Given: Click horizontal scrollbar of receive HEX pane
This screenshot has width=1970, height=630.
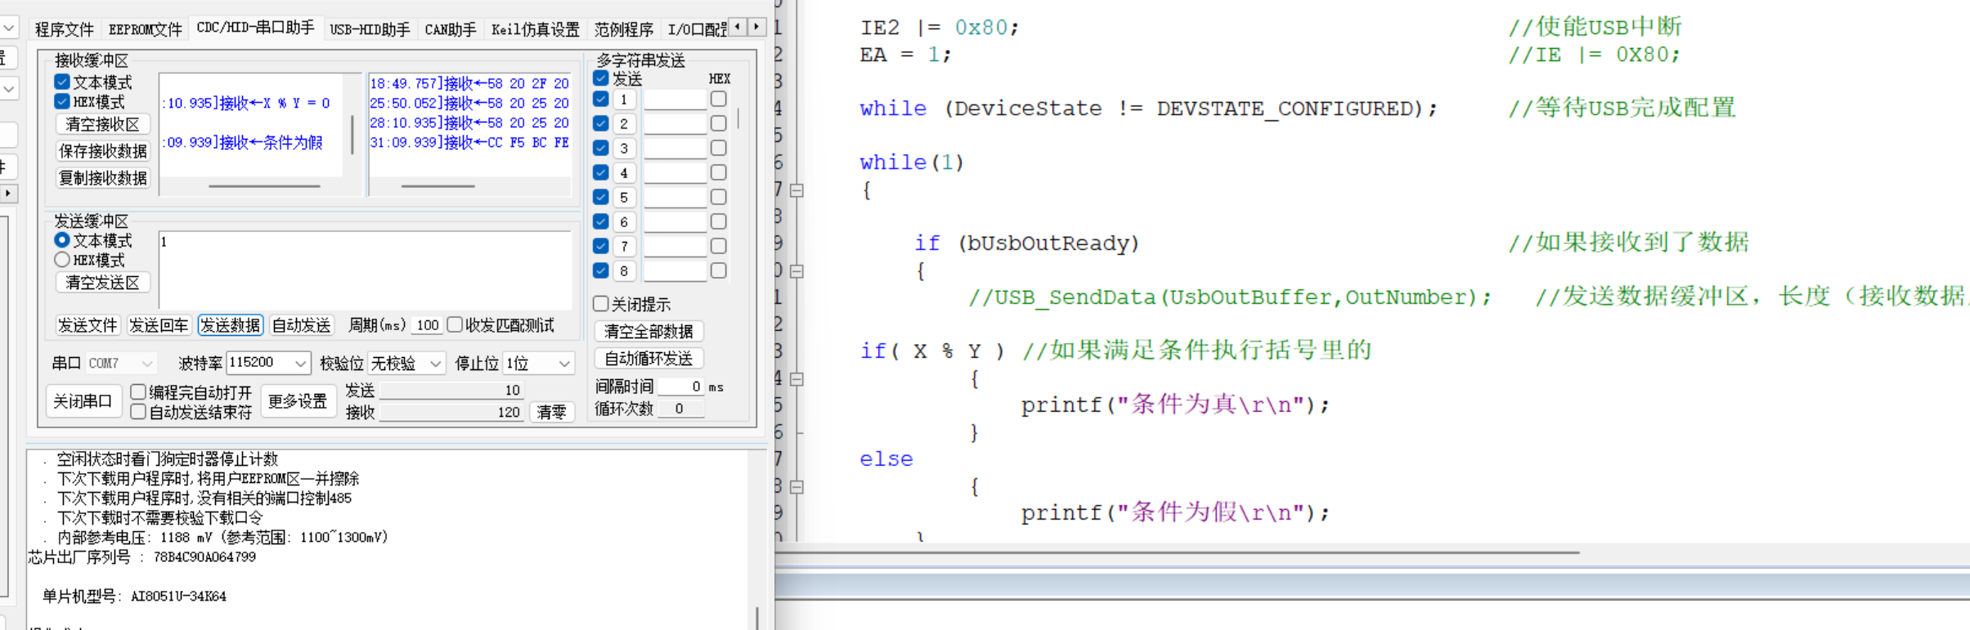Looking at the screenshot, I should tap(438, 186).
